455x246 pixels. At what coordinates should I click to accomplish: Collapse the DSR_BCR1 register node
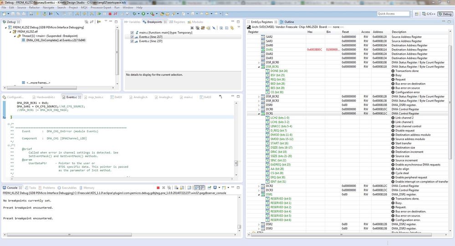click(259, 67)
